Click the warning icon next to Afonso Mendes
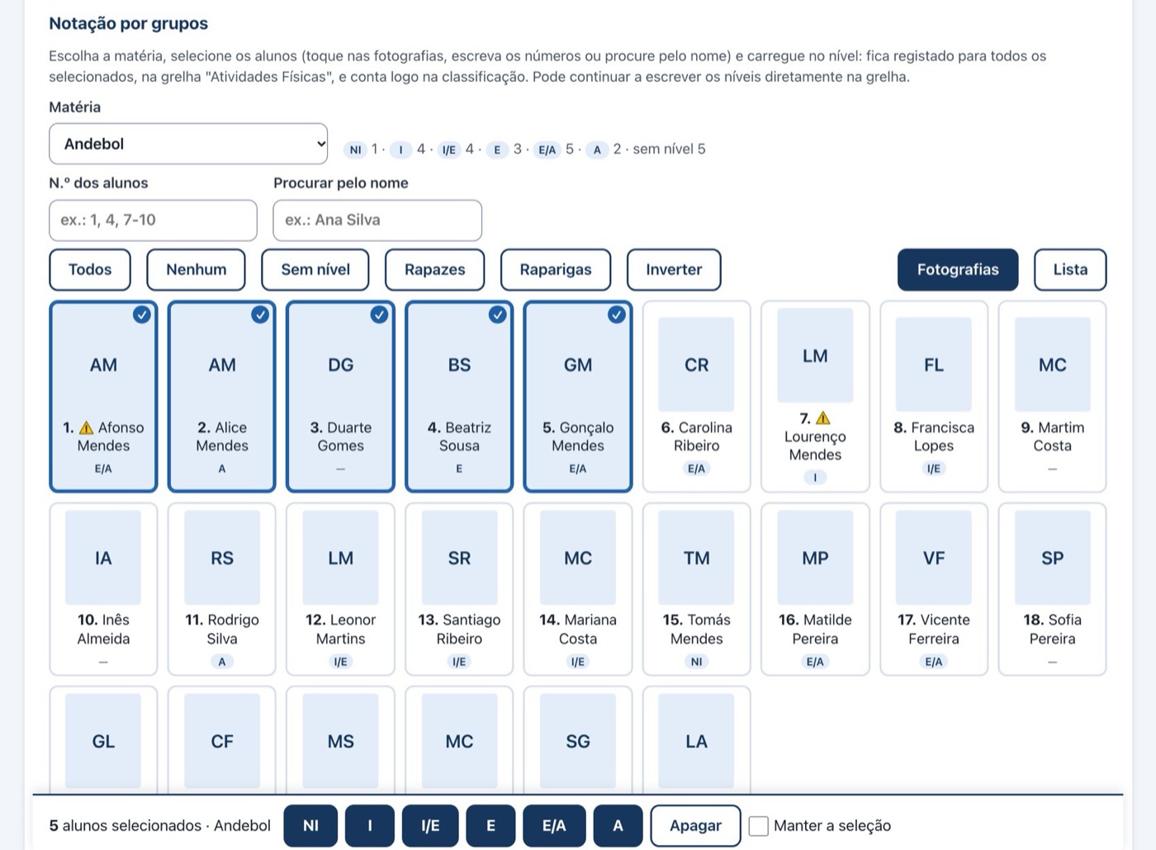This screenshot has height=850, width=1156. [87, 428]
